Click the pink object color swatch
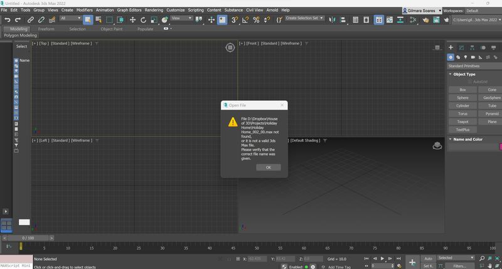The image size is (502, 269). [x=500, y=147]
